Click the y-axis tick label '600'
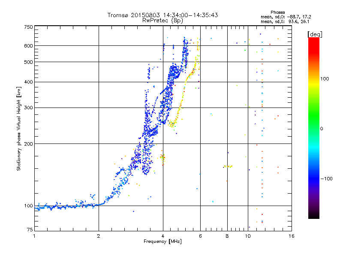The image size is (343, 257). pos(28,46)
